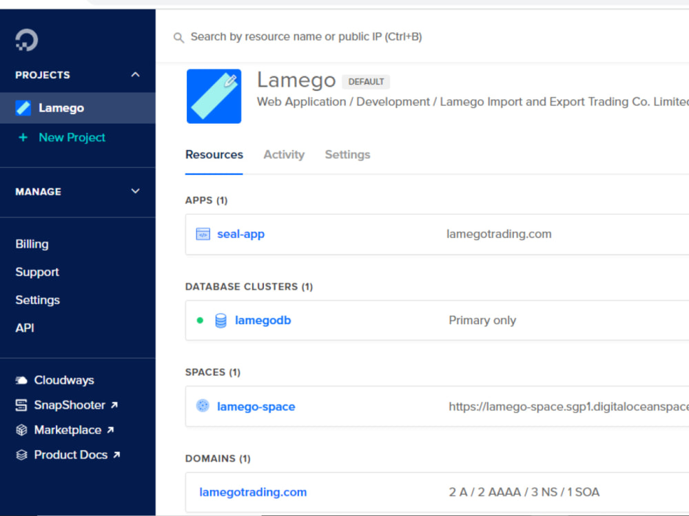Screen dimensions: 689x516
Task: Click the DOMAINS (1) section heading
Action: [x=218, y=458]
